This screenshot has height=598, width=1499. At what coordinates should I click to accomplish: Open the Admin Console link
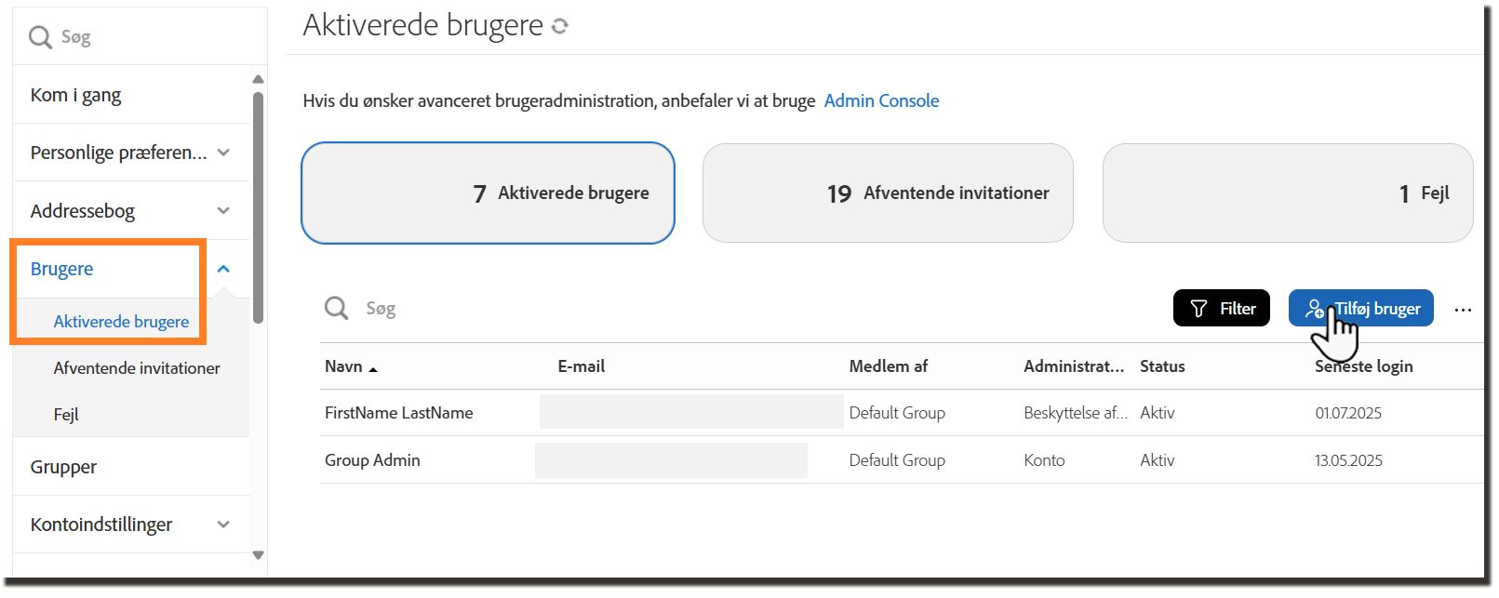(881, 100)
